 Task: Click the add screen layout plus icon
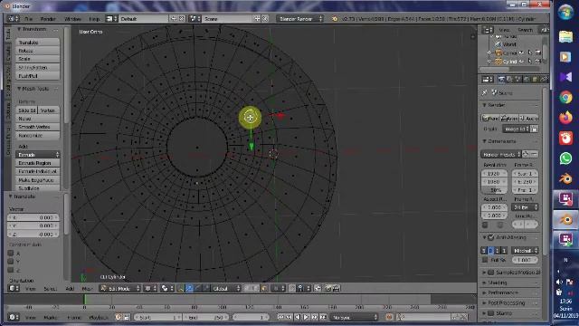pyautogui.click(x=174, y=18)
